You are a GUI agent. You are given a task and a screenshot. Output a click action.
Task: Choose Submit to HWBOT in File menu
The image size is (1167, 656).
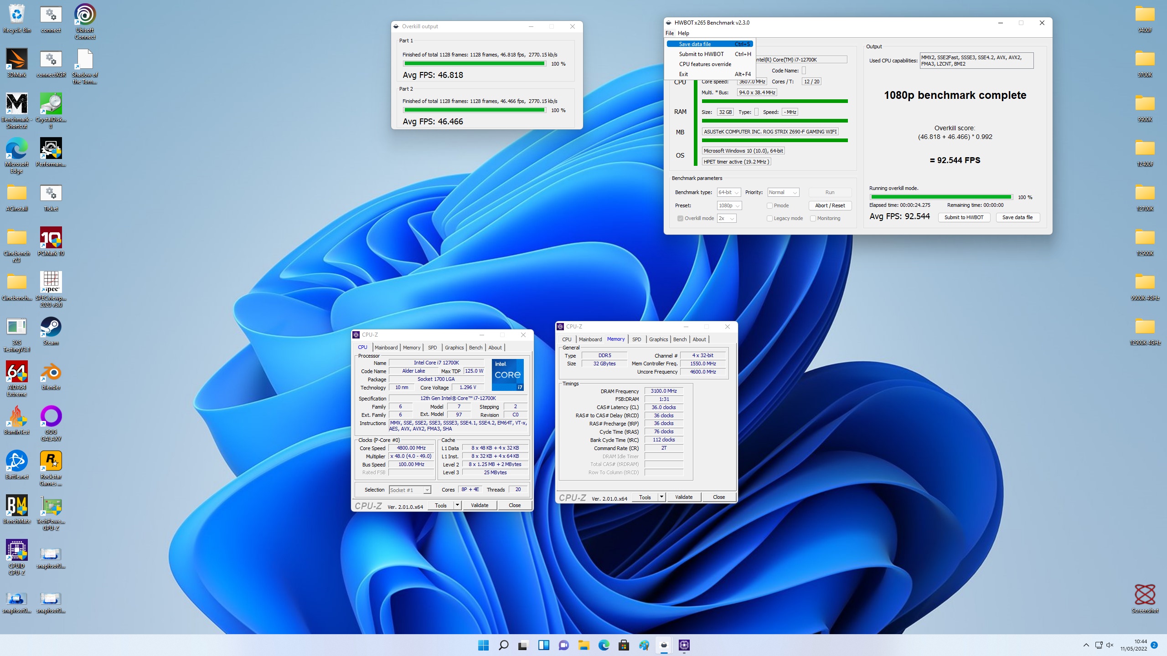(710, 54)
